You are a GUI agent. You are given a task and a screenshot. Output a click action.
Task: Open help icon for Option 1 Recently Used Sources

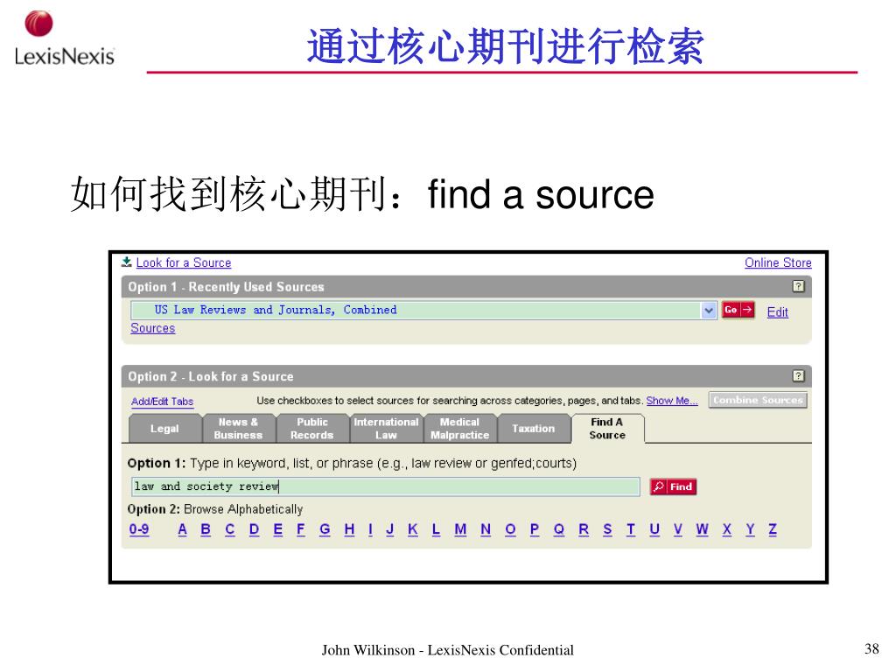[798, 286]
